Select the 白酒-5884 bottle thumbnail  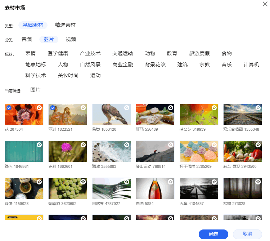click(155, 188)
